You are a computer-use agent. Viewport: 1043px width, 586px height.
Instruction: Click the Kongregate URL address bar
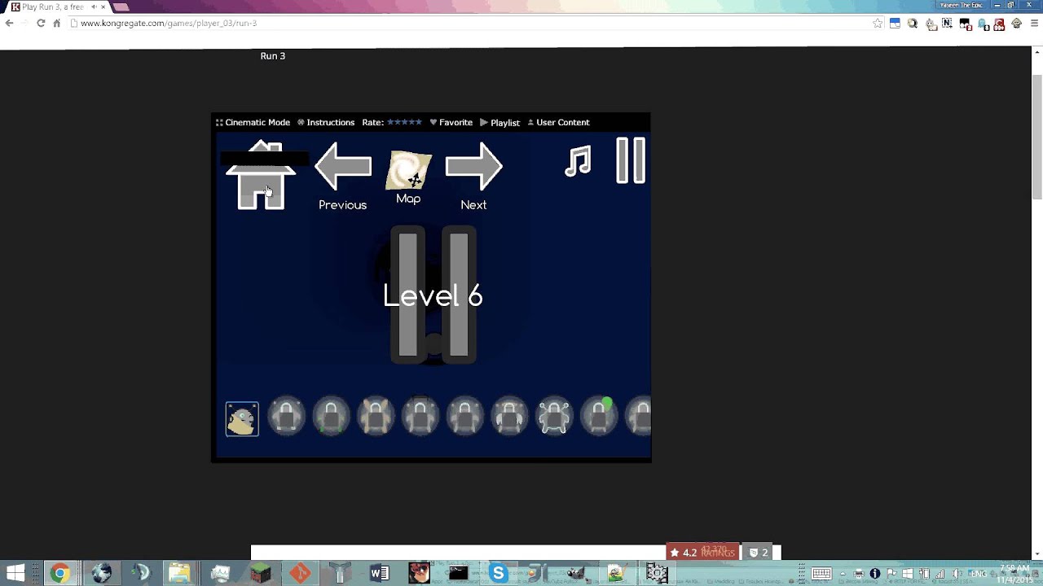[x=469, y=24]
